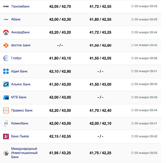Click the МТБ Банк logo icon
This screenshot has height=163, width=166.
(6, 97)
